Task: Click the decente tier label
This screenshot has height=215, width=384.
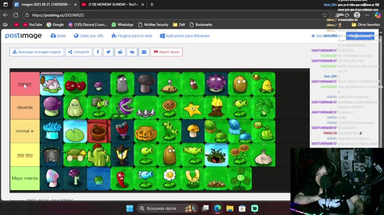Action: (x=25, y=107)
